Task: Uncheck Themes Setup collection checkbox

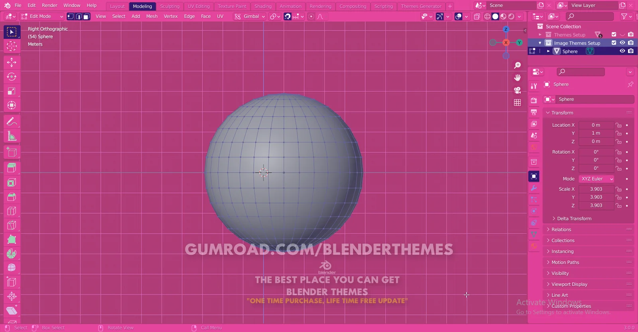Action: click(x=614, y=35)
